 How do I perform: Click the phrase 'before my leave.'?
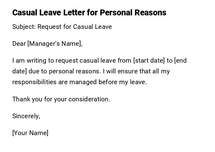pyautogui.click(x=123, y=82)
